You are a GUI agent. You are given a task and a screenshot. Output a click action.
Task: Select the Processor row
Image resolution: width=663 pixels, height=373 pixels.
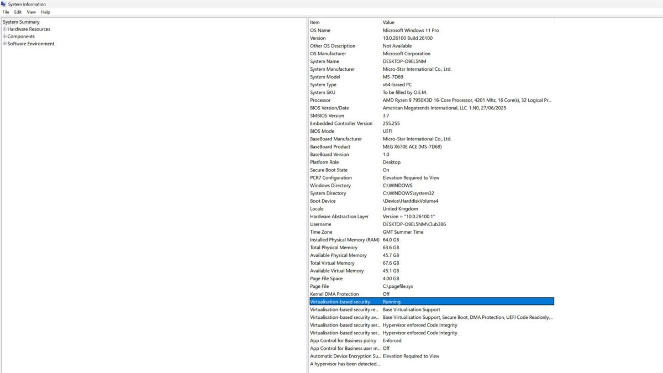coord(320,101)
